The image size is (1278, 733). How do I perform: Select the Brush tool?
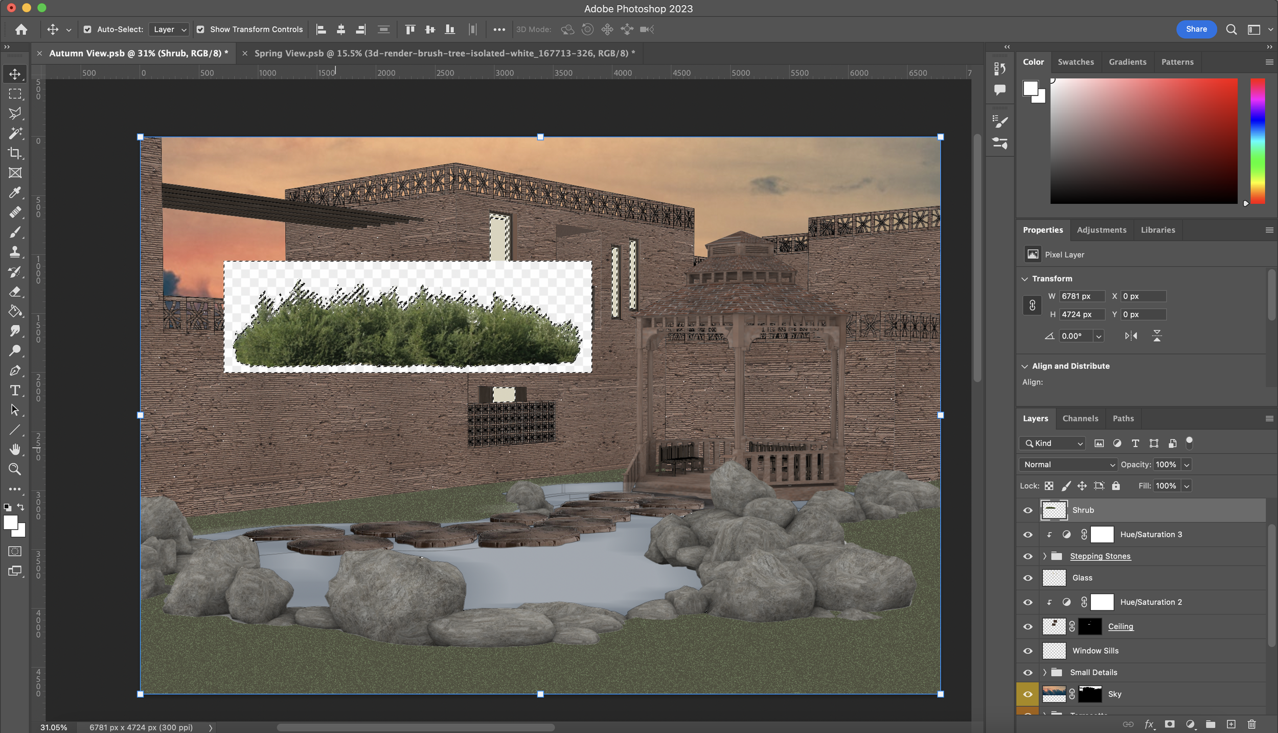click(15, 232)
